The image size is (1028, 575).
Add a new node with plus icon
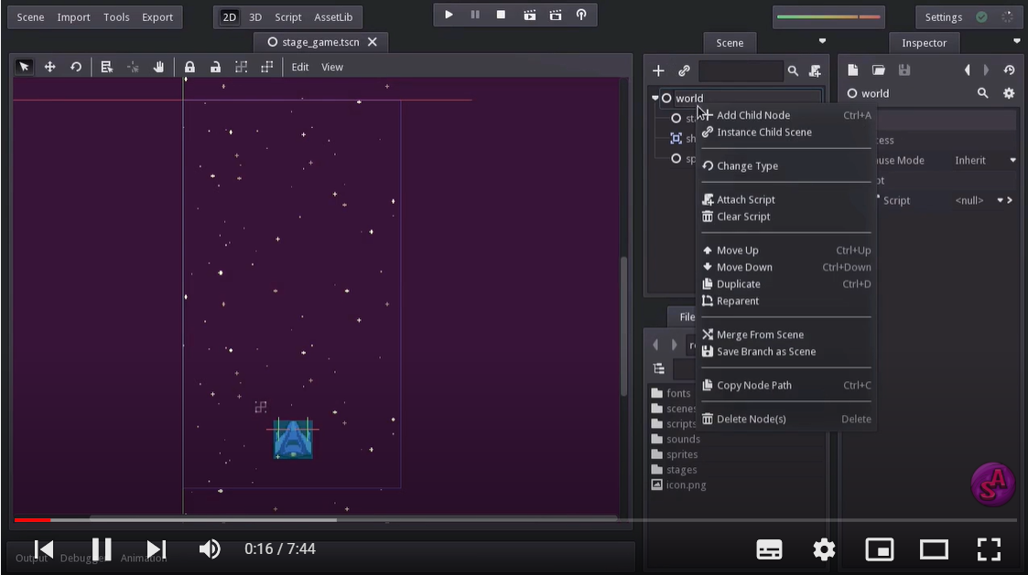tap(658, 70)
